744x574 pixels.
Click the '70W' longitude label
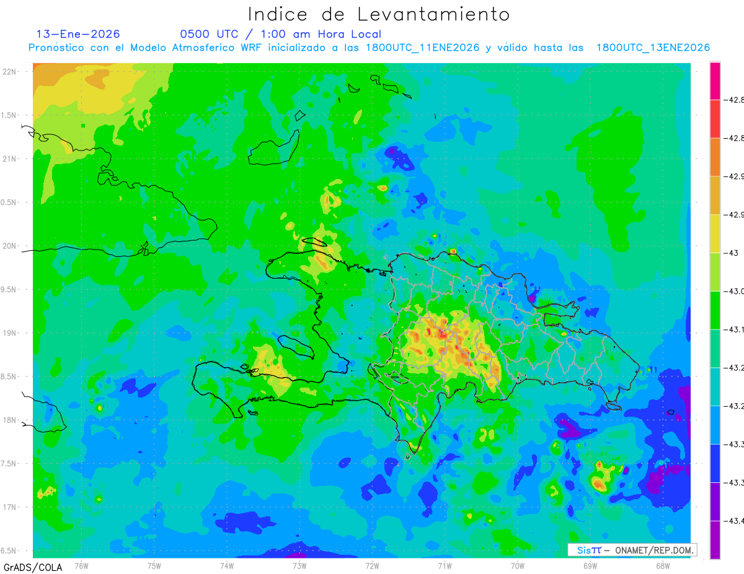518,565
